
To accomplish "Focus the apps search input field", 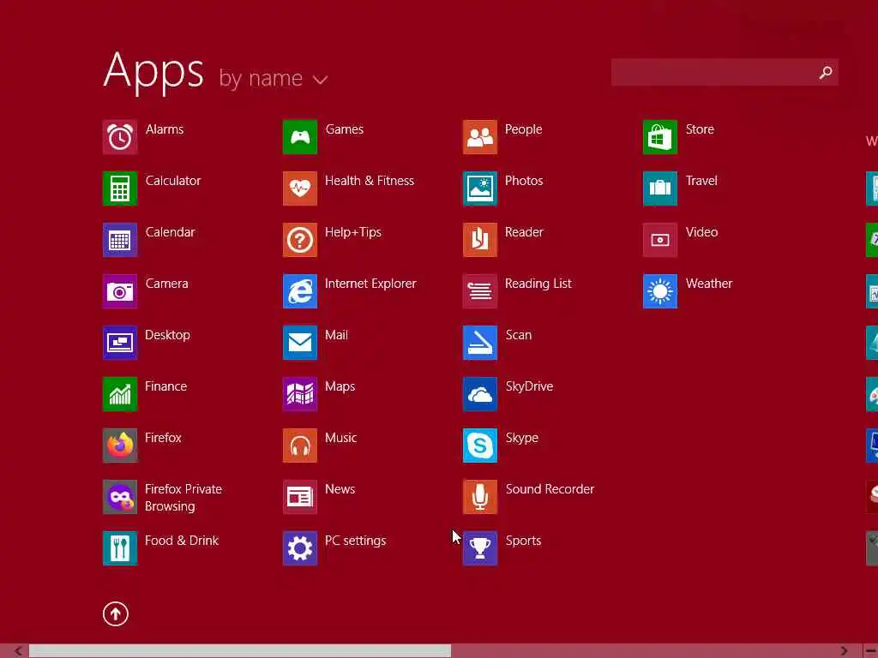I will pos(725,73).
